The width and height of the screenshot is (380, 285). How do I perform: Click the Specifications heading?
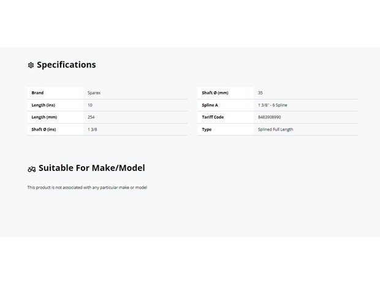[66, 65]
